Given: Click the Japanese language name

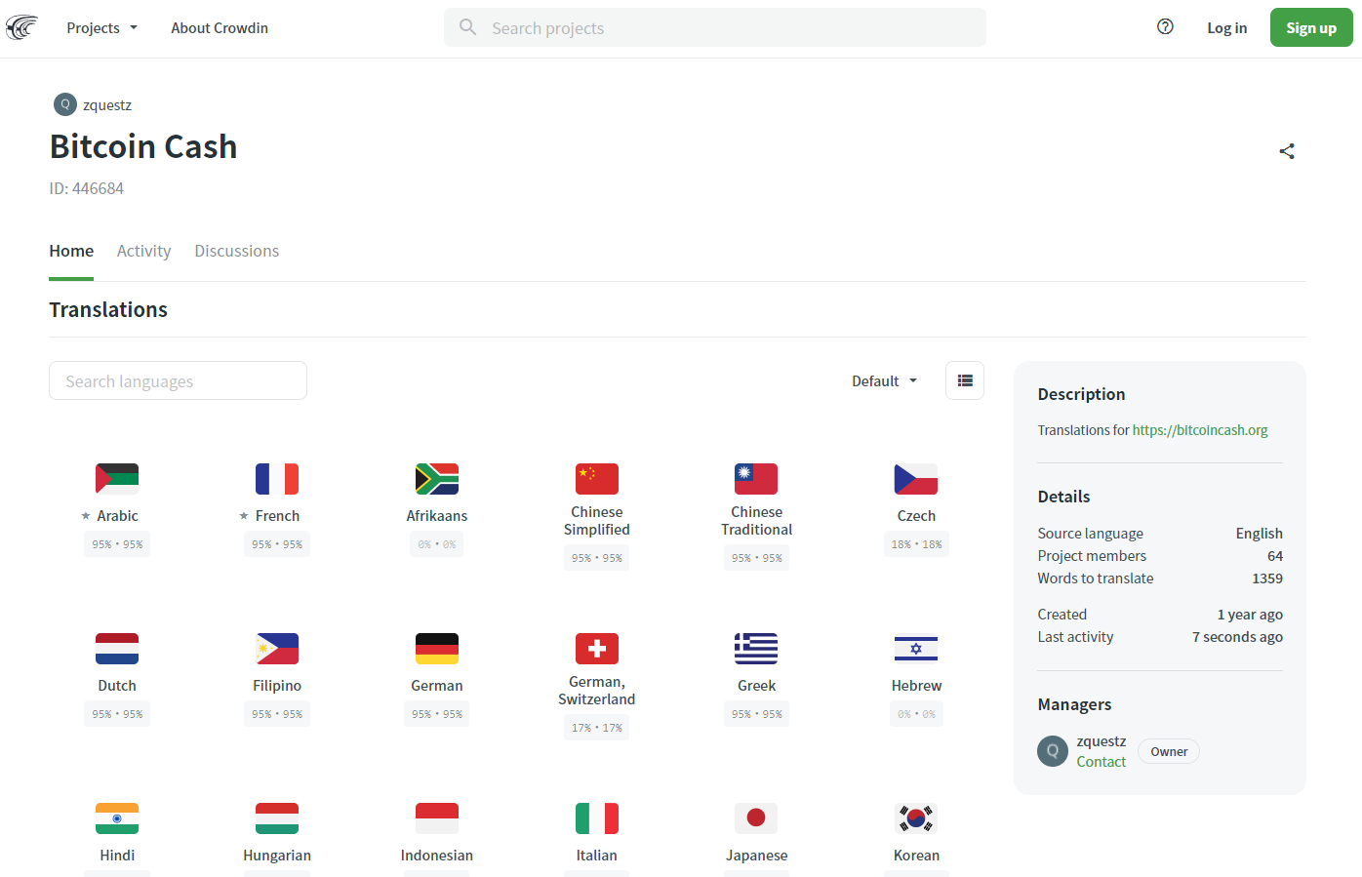Looking at the screenshot, I should [x=756, y=856].
